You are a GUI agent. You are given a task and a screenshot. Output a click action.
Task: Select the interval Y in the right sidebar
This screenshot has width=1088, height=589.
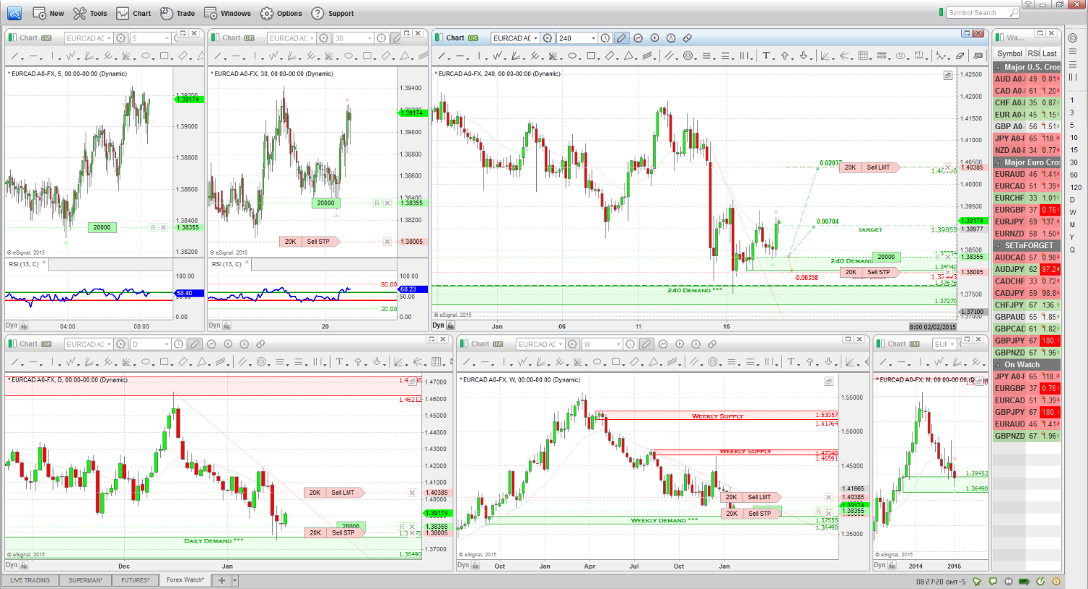[1073, 237]
